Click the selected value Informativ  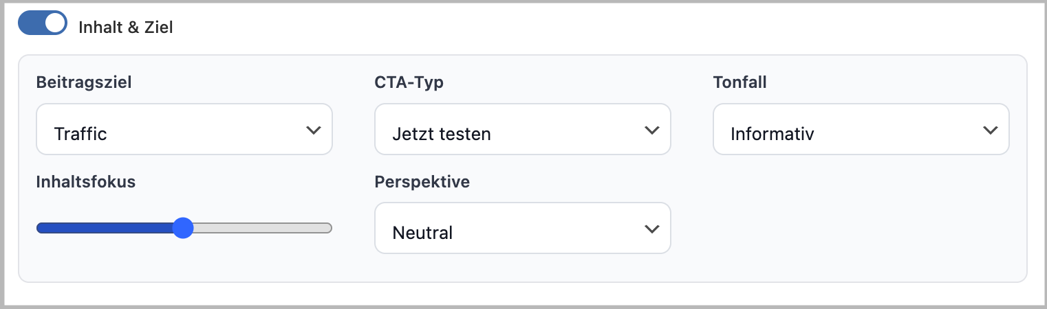pyautogui.click(x=773, y=134)
